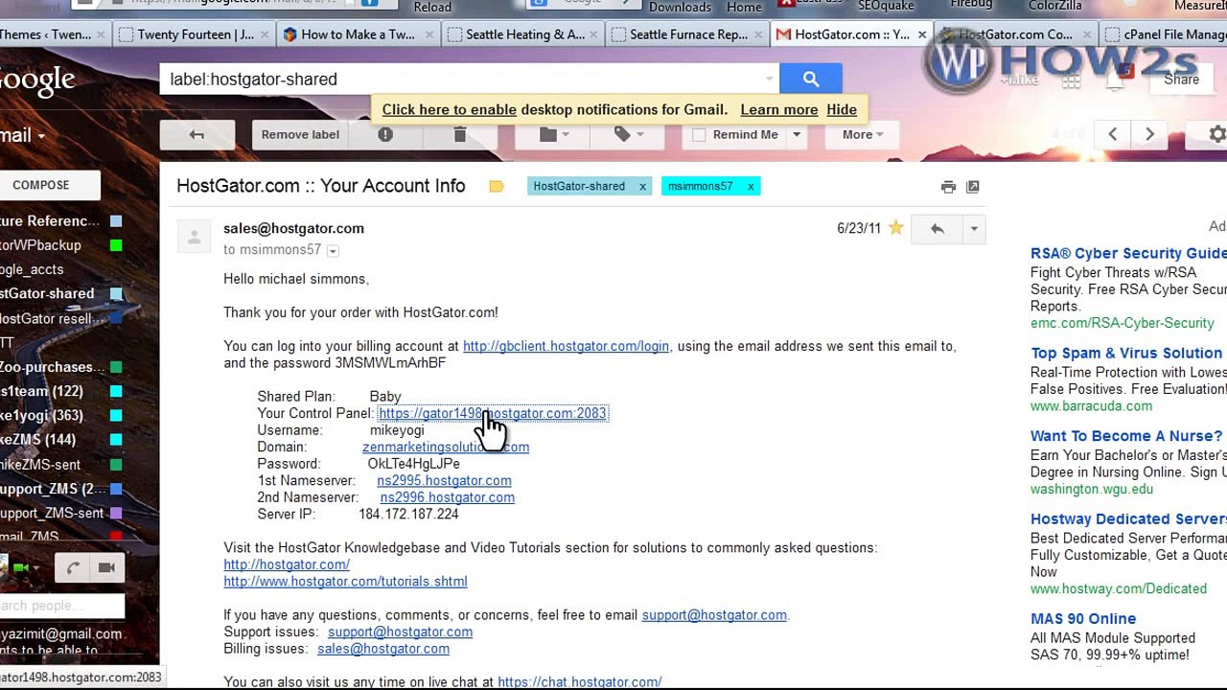Open s1team (122) label

[41, 391]
